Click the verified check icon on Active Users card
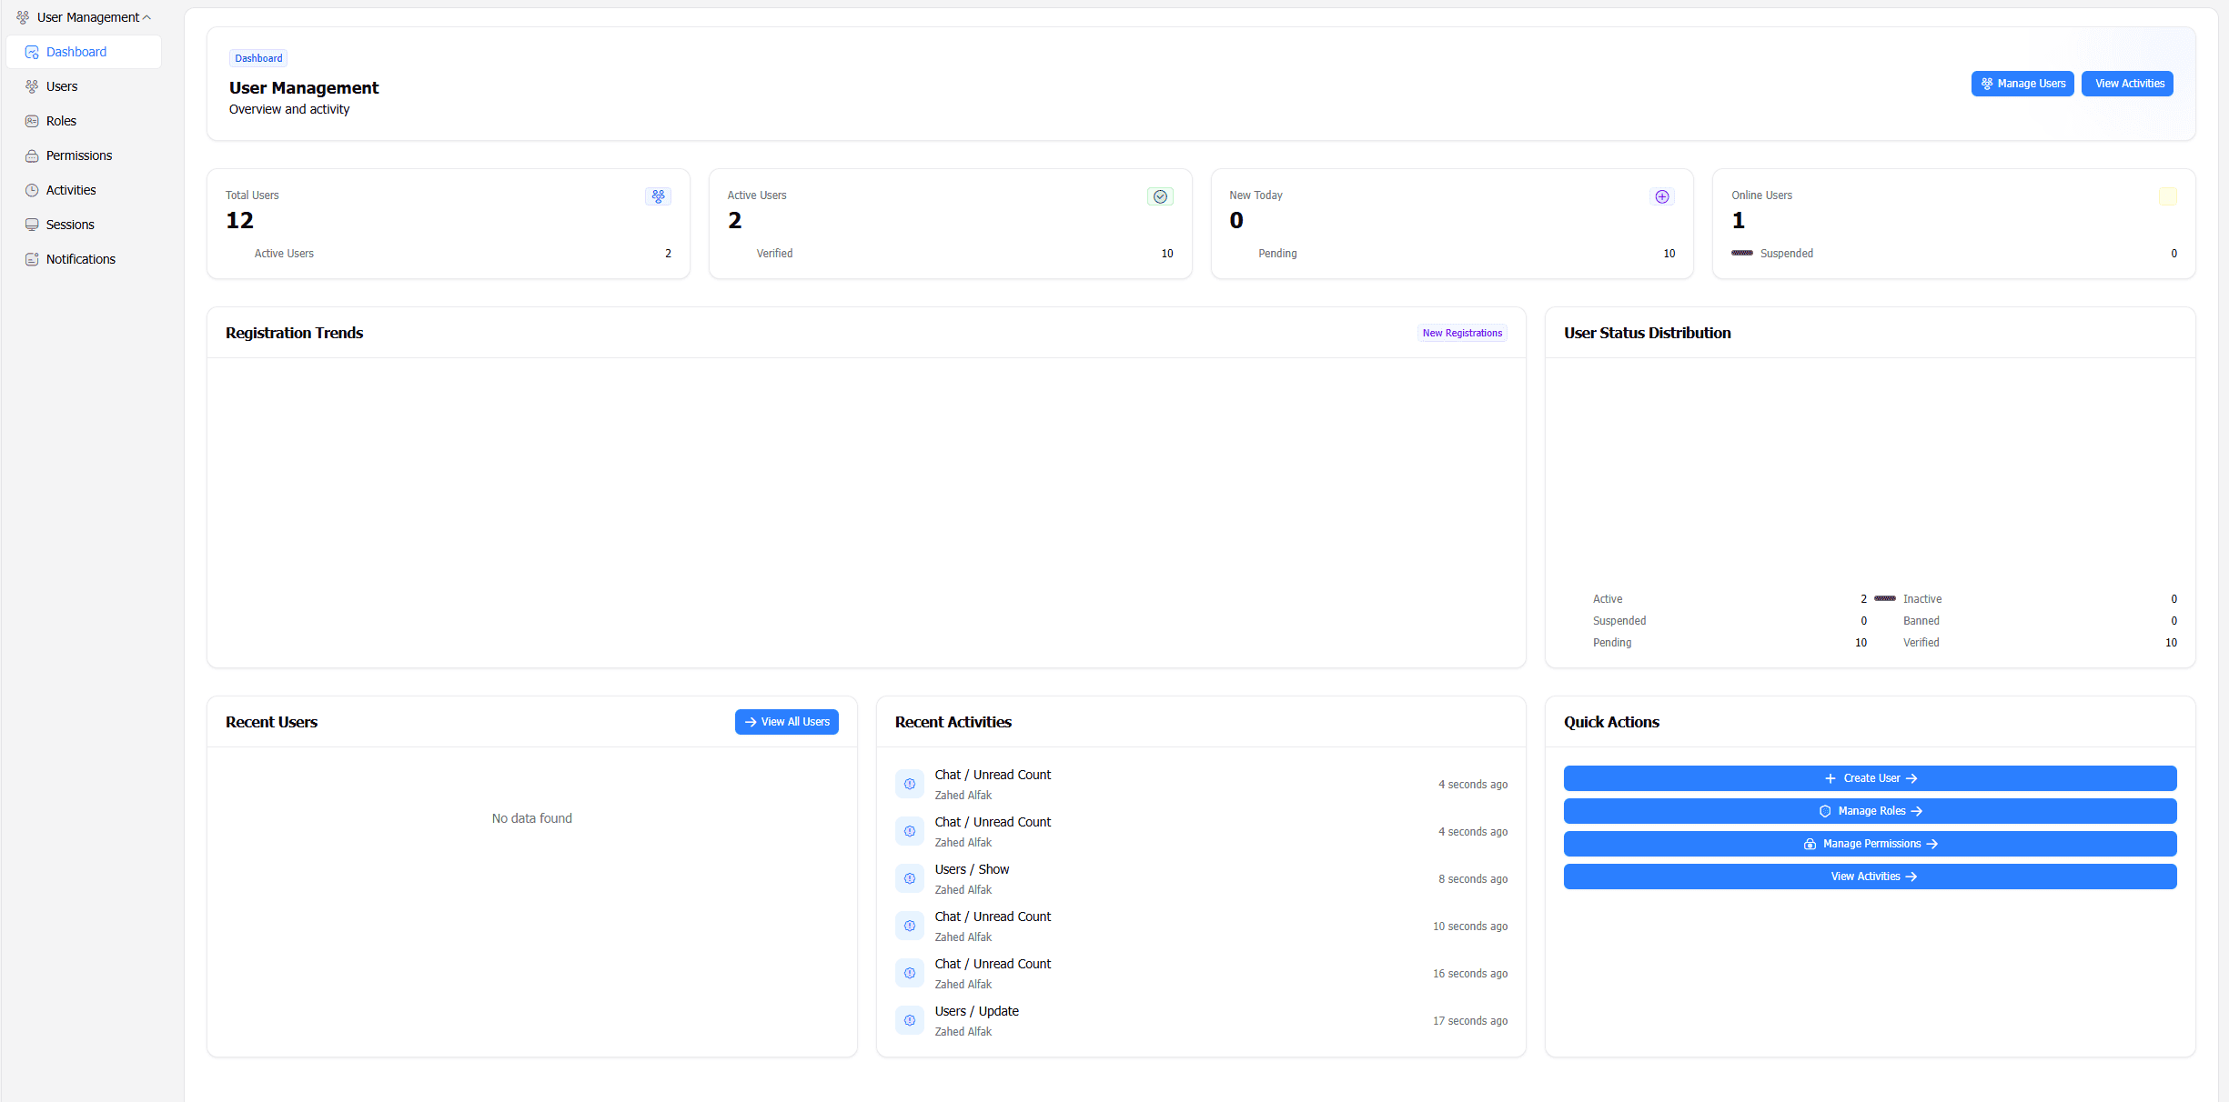 click(1160, 196)
